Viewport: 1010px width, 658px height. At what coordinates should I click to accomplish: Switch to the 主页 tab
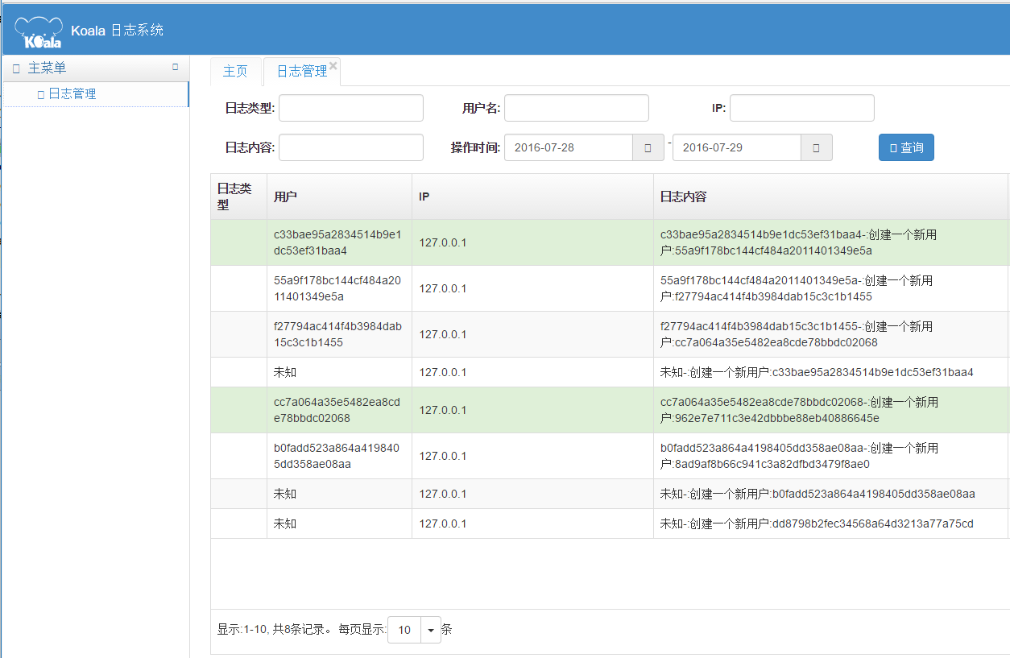coord(235,72)
